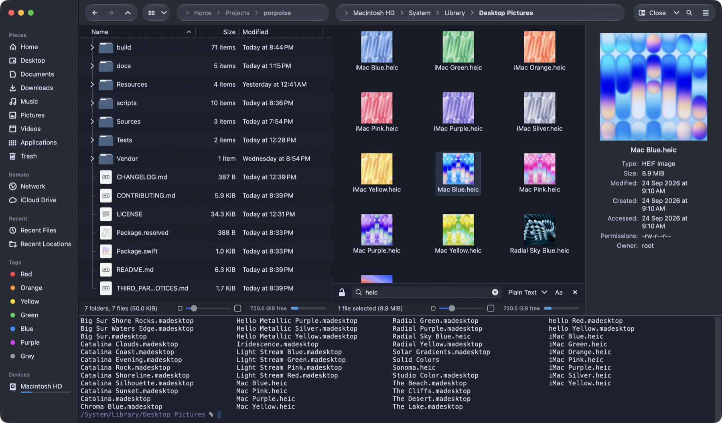Open Trash in Places sidebar
The image size is (722, 423).
(28, 156)
